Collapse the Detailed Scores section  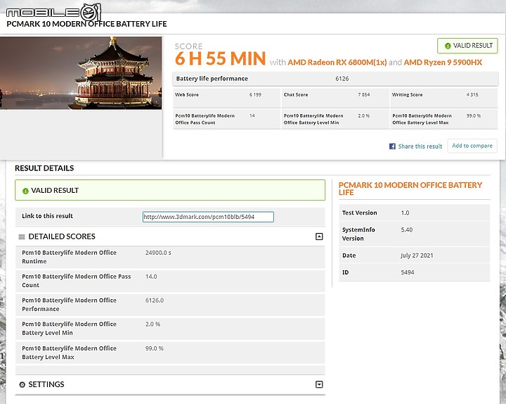coord(319,236)
